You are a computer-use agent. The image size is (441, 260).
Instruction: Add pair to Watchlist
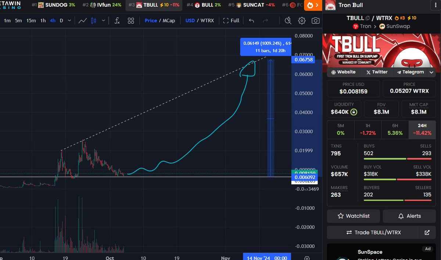354,216
